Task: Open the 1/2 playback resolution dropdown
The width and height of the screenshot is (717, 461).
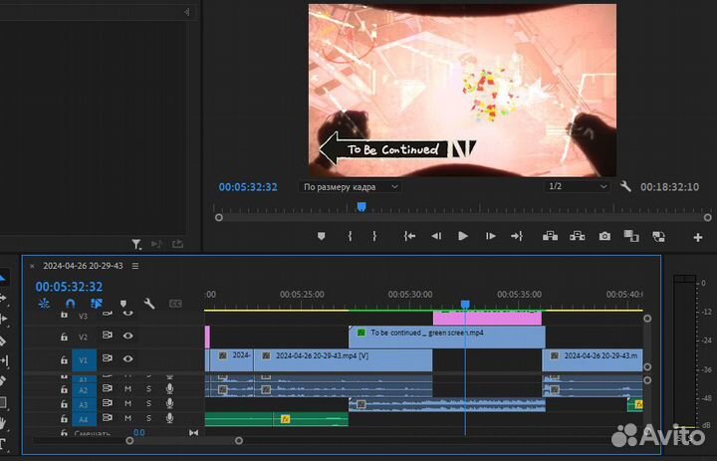Action: [577, 186]
